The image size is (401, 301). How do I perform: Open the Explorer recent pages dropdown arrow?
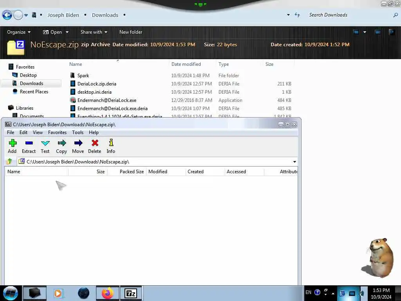(26, 15)
